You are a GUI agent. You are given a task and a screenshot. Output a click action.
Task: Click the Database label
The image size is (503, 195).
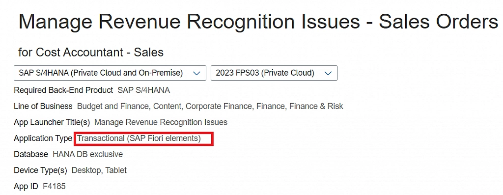point(31,154)
